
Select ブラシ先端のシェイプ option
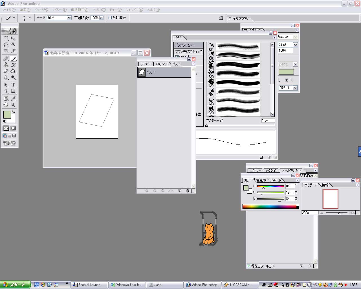[188, 51]
